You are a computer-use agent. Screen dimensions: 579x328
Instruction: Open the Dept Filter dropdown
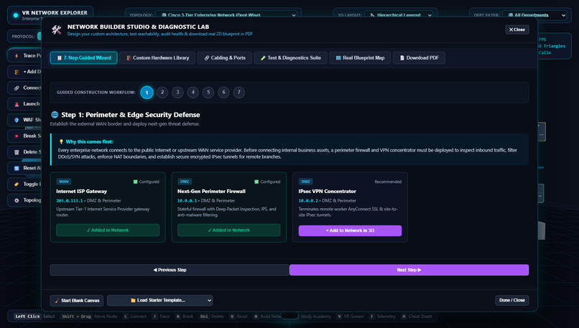[x=535, y=15]
